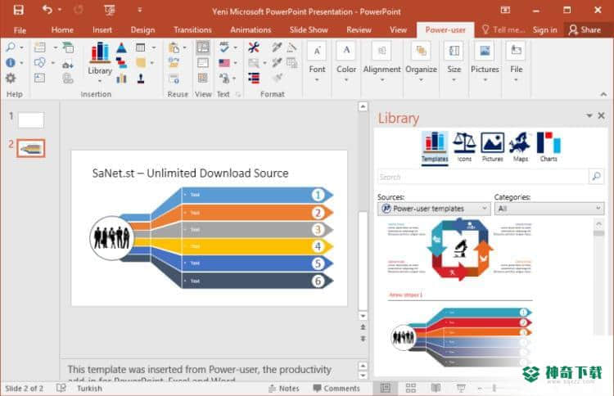Click the stamp icon in the Insertion group

141,79
